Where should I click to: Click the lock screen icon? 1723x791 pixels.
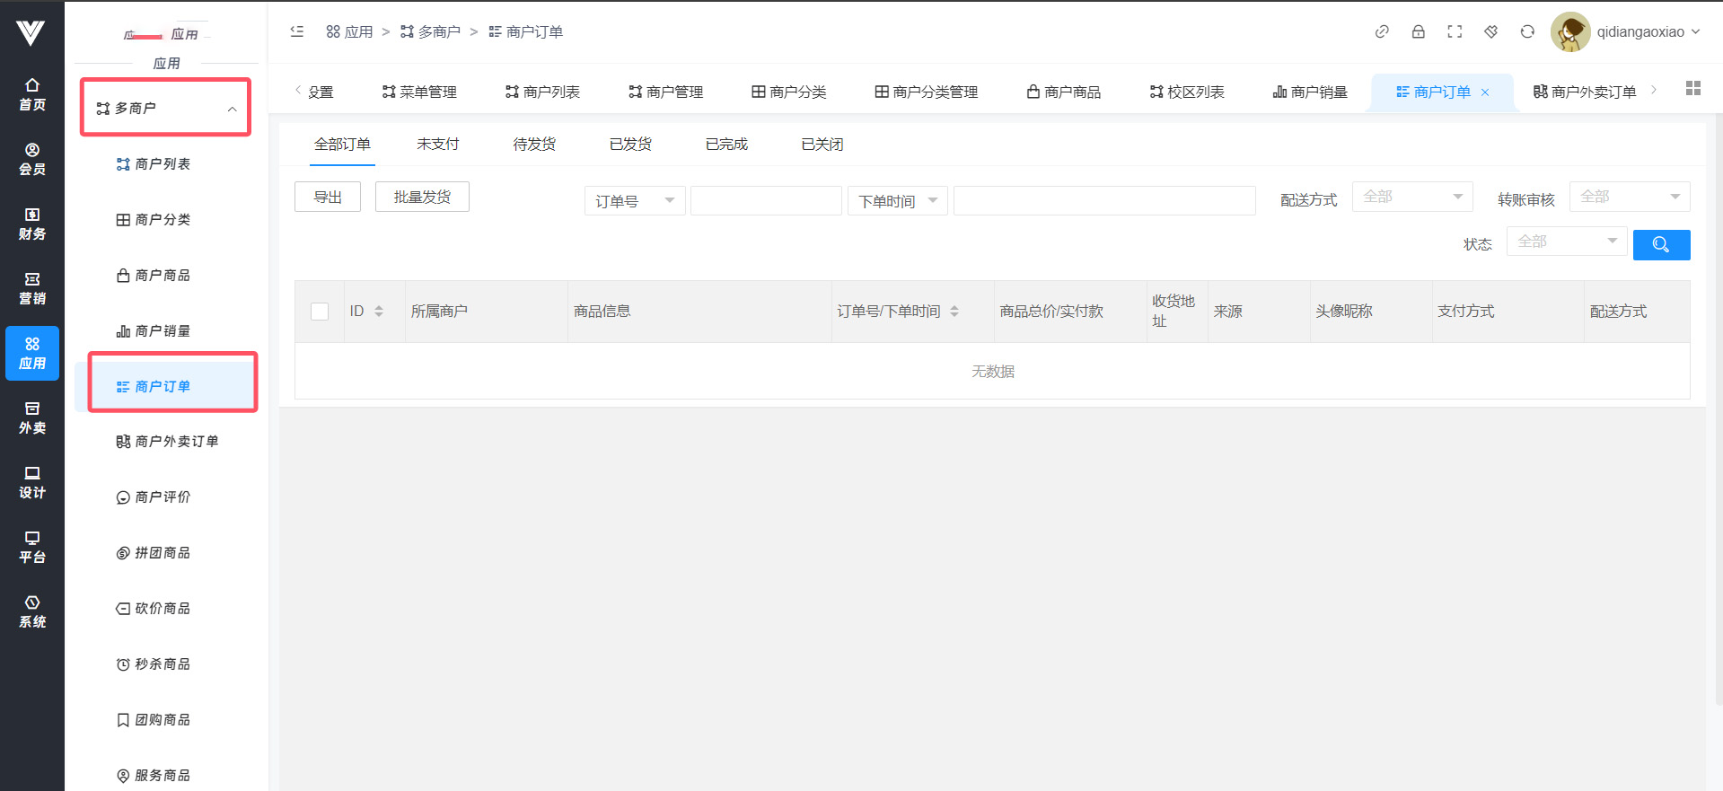coord(1418,31)
